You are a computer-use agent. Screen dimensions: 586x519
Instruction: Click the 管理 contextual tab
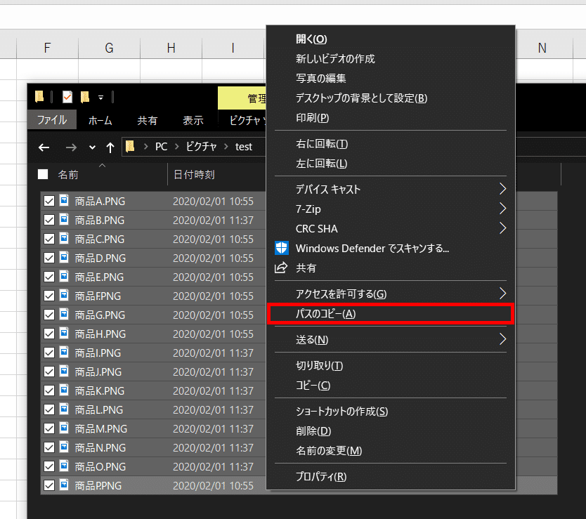[x=242, y=98]
